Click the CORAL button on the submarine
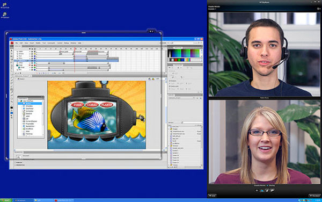Image resolution: width=322 pixels, height=202 pixels. click(x=92, y=105)
